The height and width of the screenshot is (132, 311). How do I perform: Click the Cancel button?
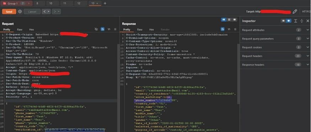[32, 11]
